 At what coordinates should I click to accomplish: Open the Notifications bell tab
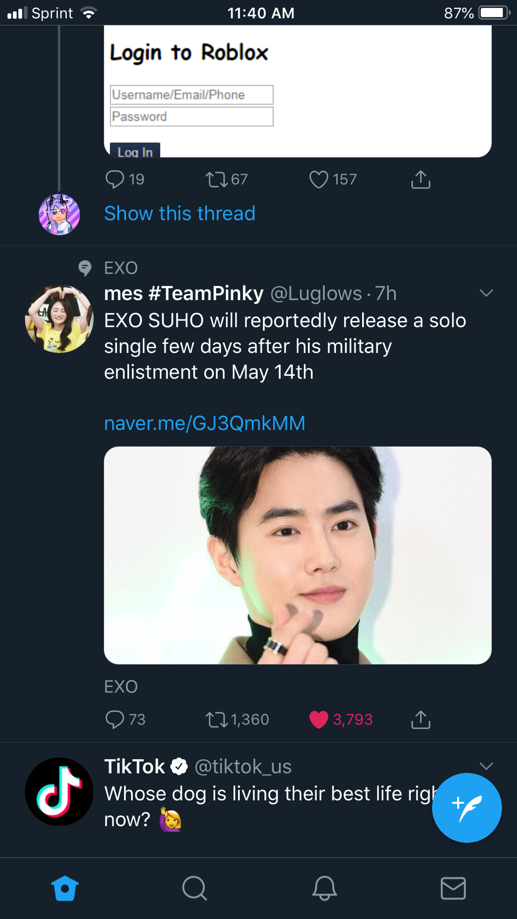(x=324, y=888)
